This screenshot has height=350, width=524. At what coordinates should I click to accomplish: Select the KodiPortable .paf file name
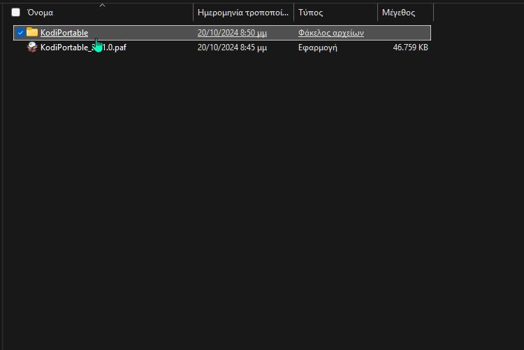[x=83, y=48]
